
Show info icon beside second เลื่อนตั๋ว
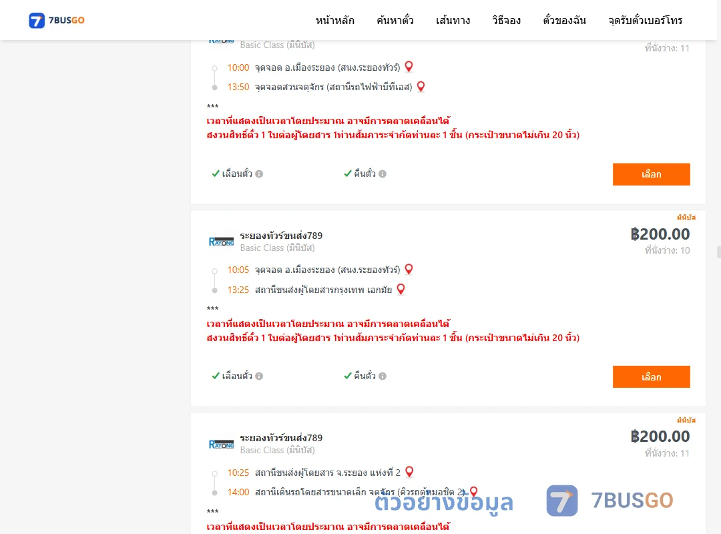click(259, 376)
